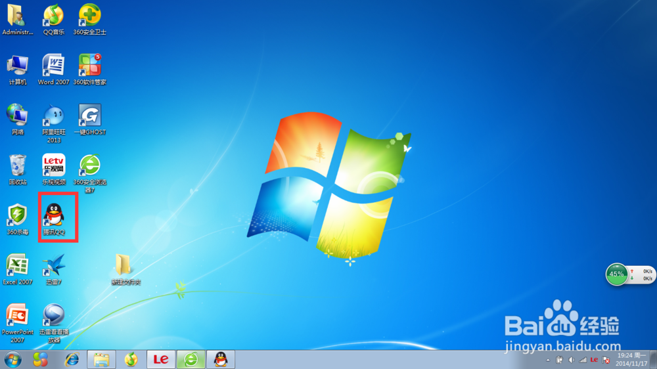Select the 计算机 desktop icon
Viewport: 657px width, 369px height.
click(x=17, y=69)
